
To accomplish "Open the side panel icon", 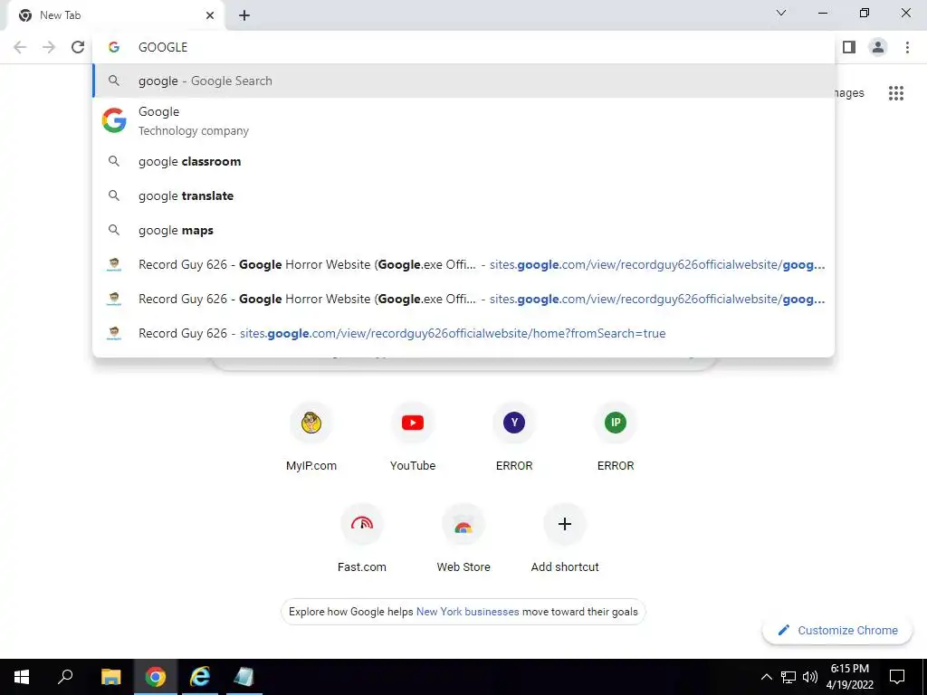I will pyautogui.click(x=849, y=47).
